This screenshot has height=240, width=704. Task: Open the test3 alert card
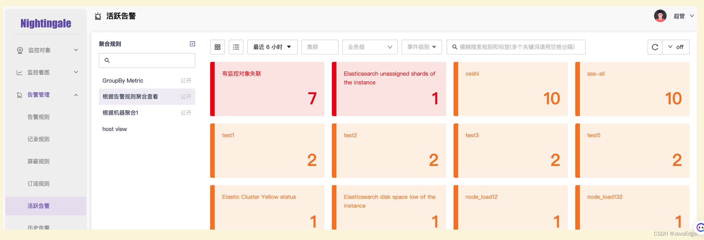click(x=511, y=150)
